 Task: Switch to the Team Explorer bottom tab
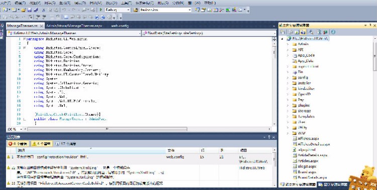coord(333,184)
